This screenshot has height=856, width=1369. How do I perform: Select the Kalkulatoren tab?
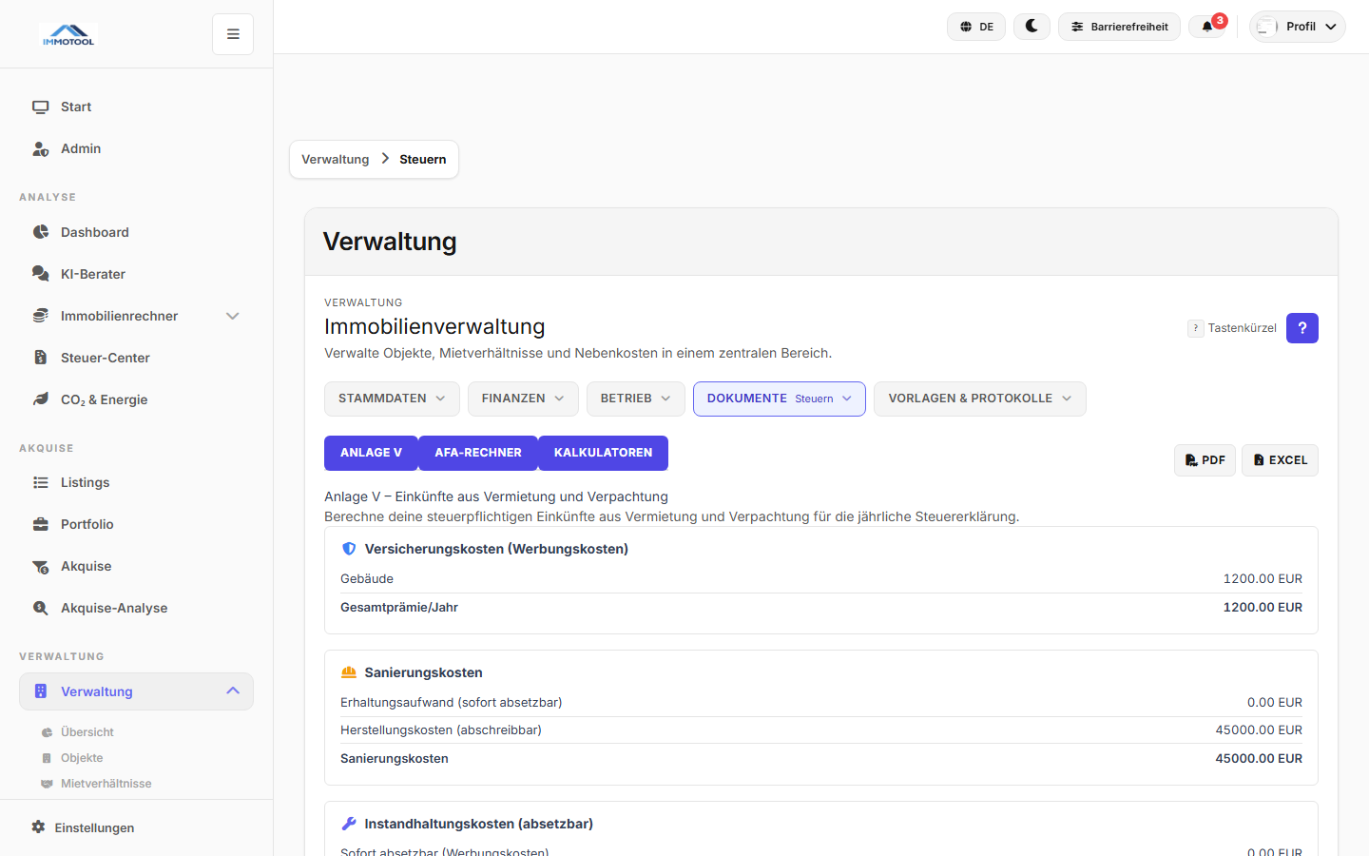coord(603,453)
